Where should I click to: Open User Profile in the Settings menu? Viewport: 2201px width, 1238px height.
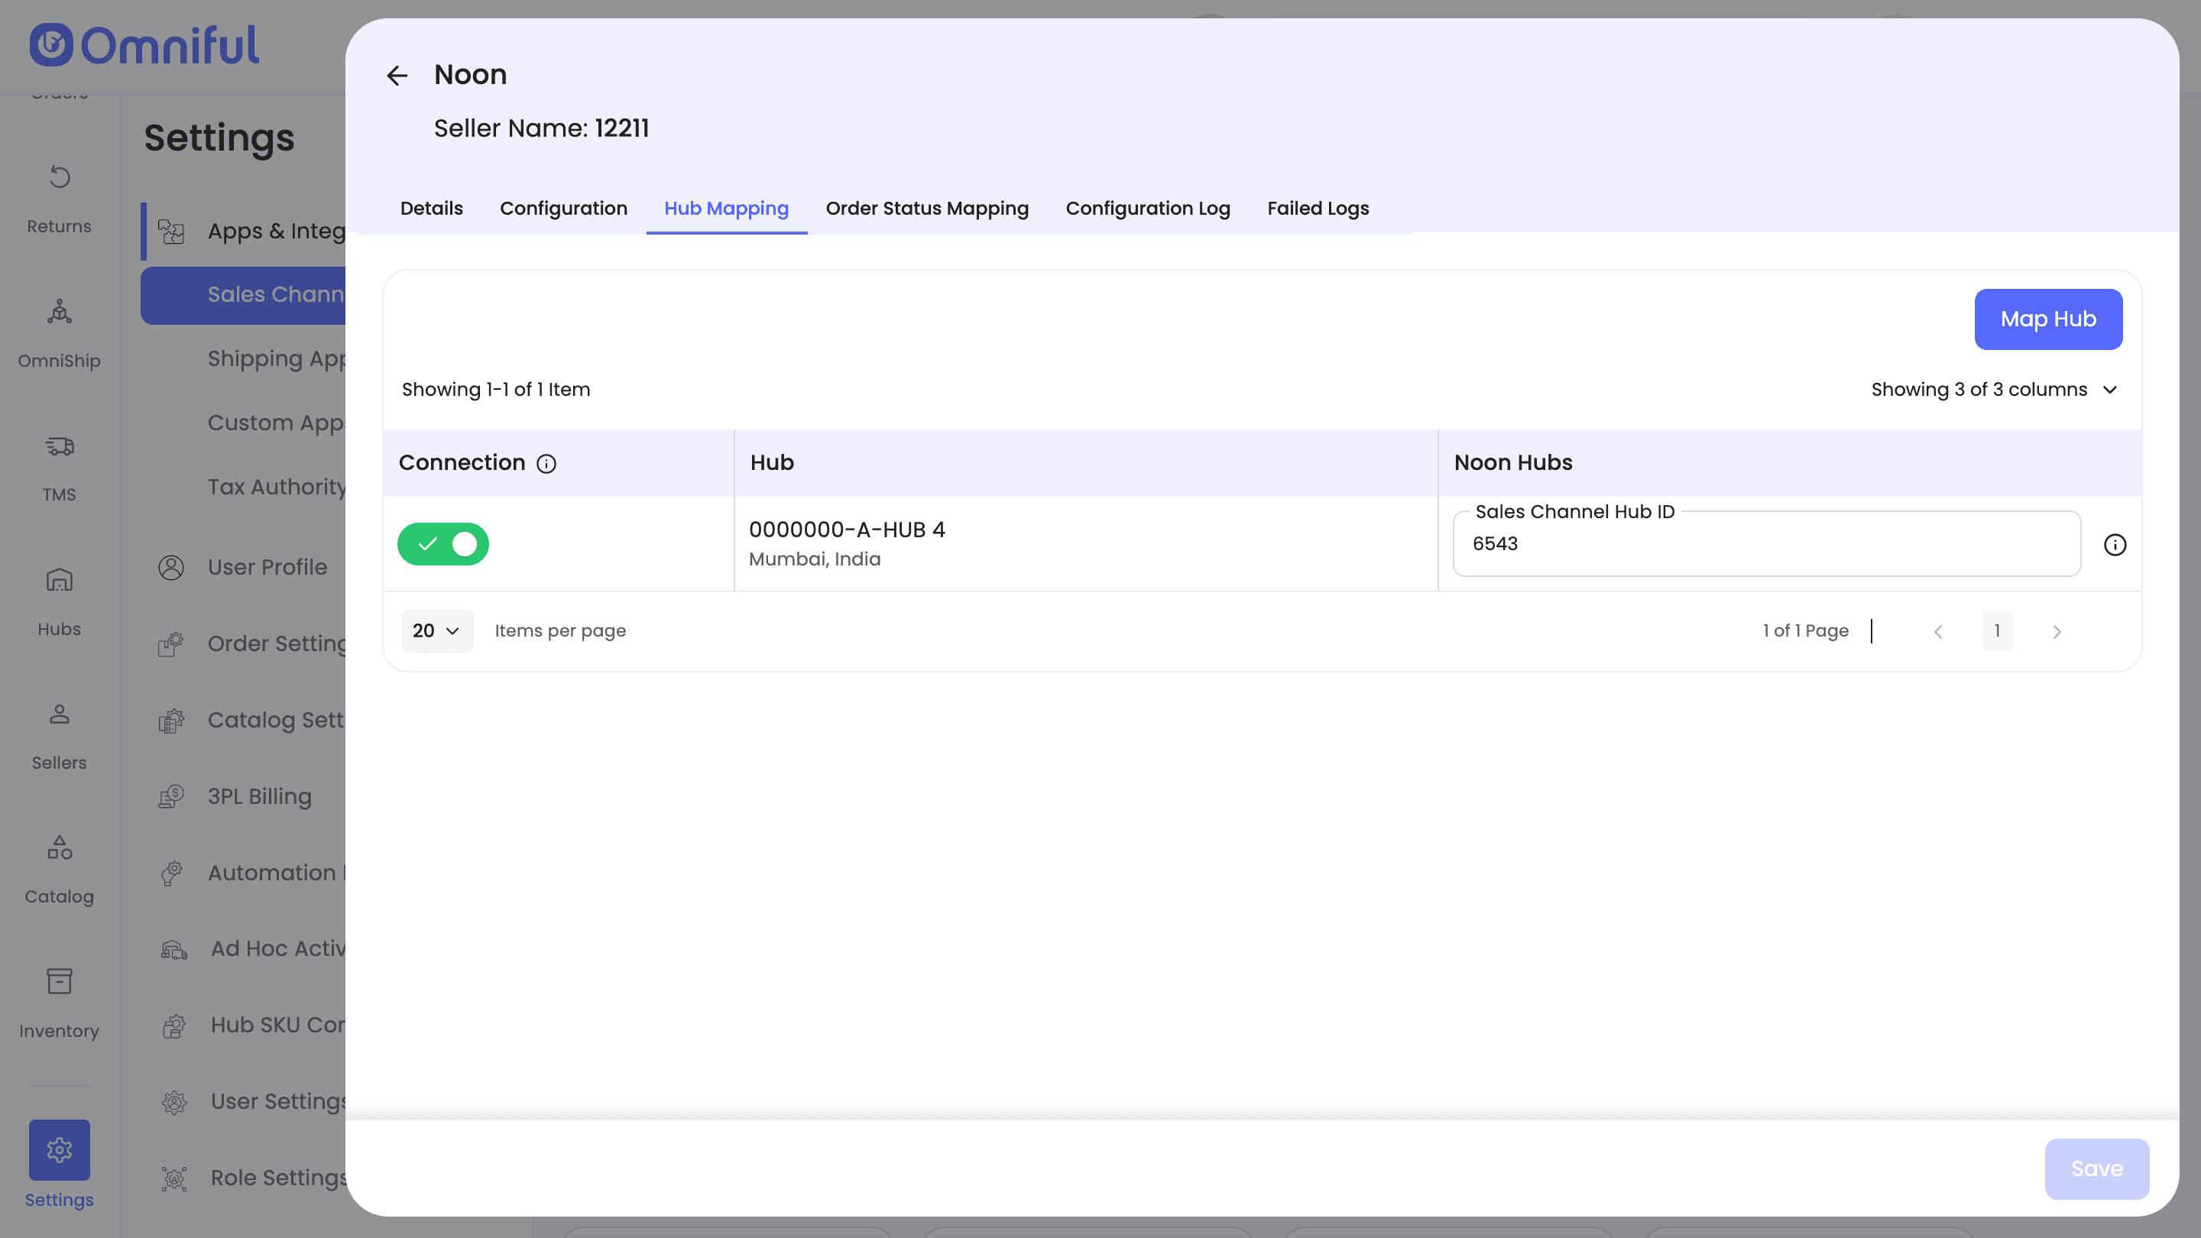point(267,567)
